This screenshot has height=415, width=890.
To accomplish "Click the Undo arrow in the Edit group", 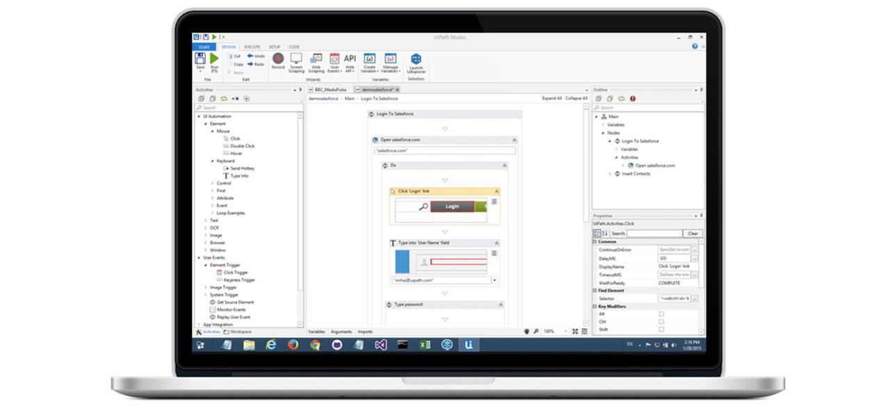I will pyautogui.click(x=250, y=56).
